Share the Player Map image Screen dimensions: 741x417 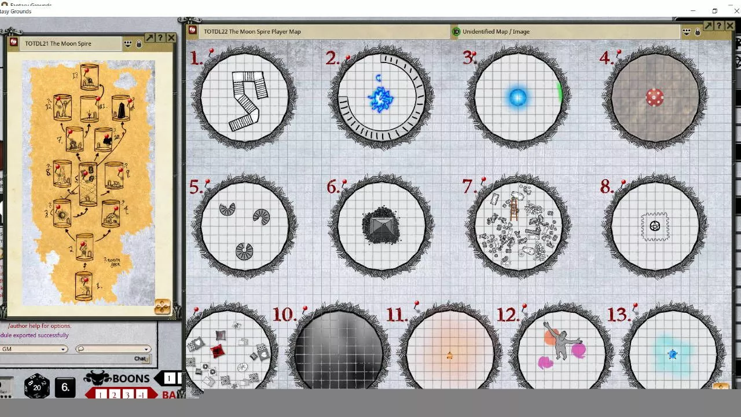coord(708,26)
